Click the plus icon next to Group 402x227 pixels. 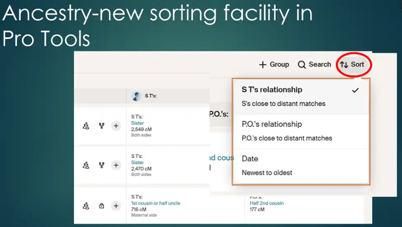262,65
